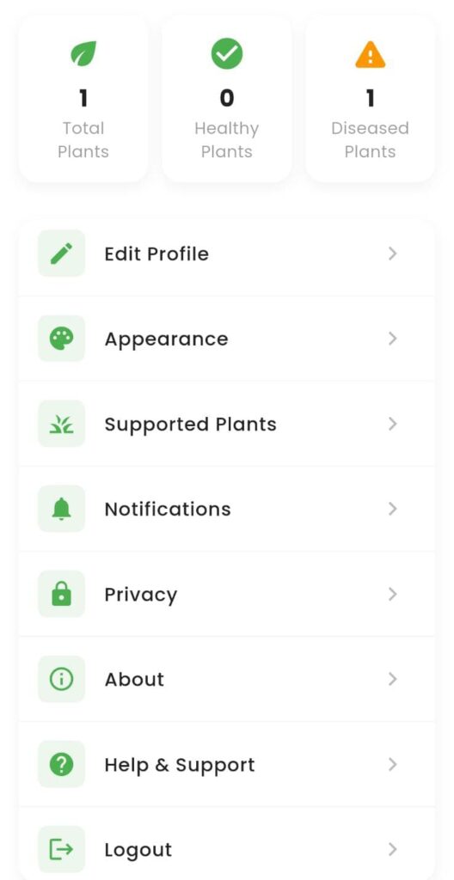The width and height of the screenshot is (454, 880).
Task: Click the green checkmark Healthy Plants icon
Action: [x=226, y=53]
